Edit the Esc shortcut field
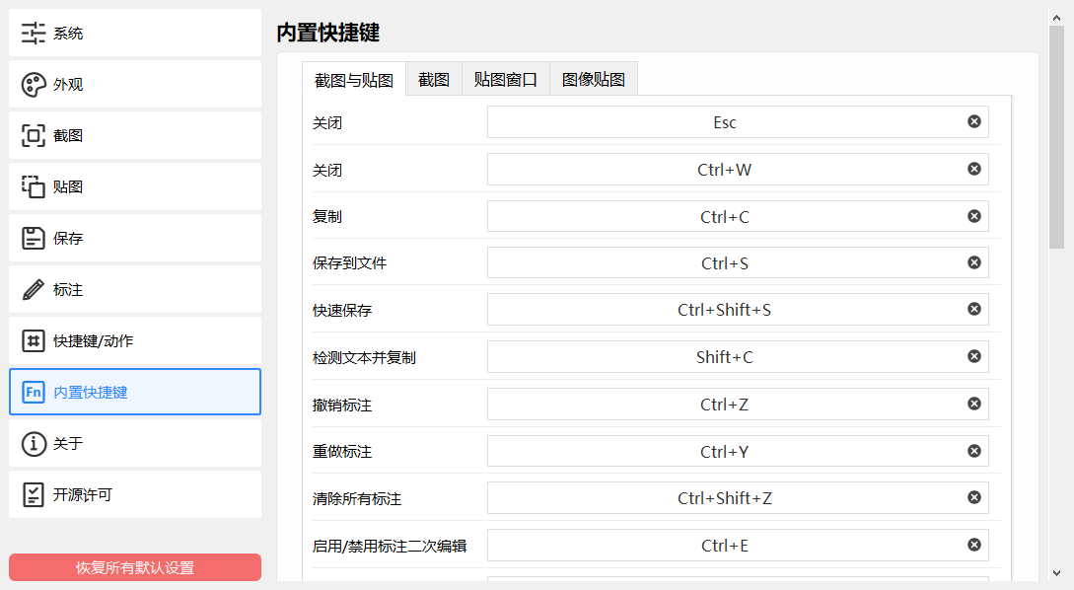 click(x=738, y=122)
